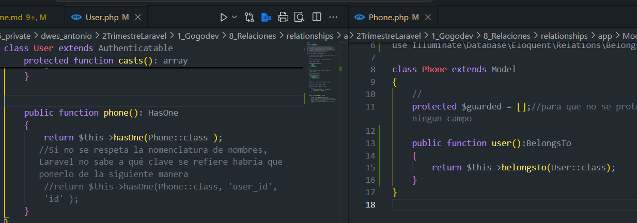
Task: Click Model in class Phone extends Model
Action: click(504, 69)
